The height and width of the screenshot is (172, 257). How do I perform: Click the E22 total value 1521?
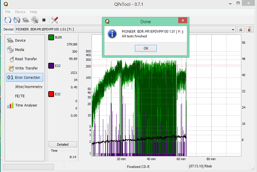pyautogui.click(x=74, y=73)
